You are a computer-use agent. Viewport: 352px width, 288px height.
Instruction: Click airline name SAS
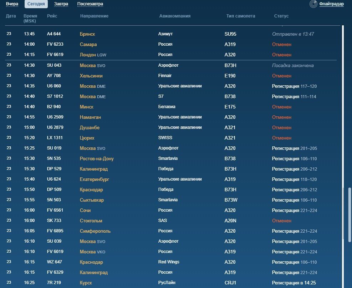(163, 220)
